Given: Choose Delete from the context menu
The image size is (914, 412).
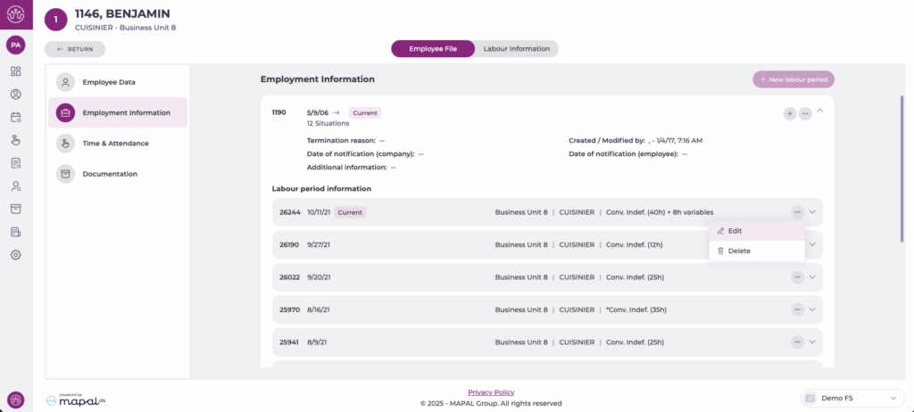Looking at the screenshot, I should (738, 251).
